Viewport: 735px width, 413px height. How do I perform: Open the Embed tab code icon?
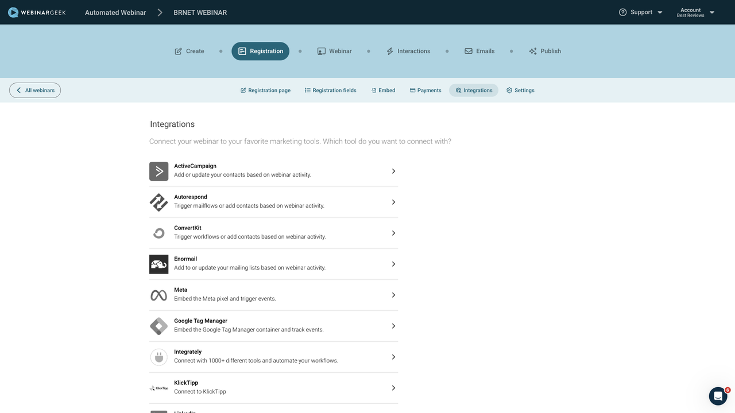click(374, 90)
